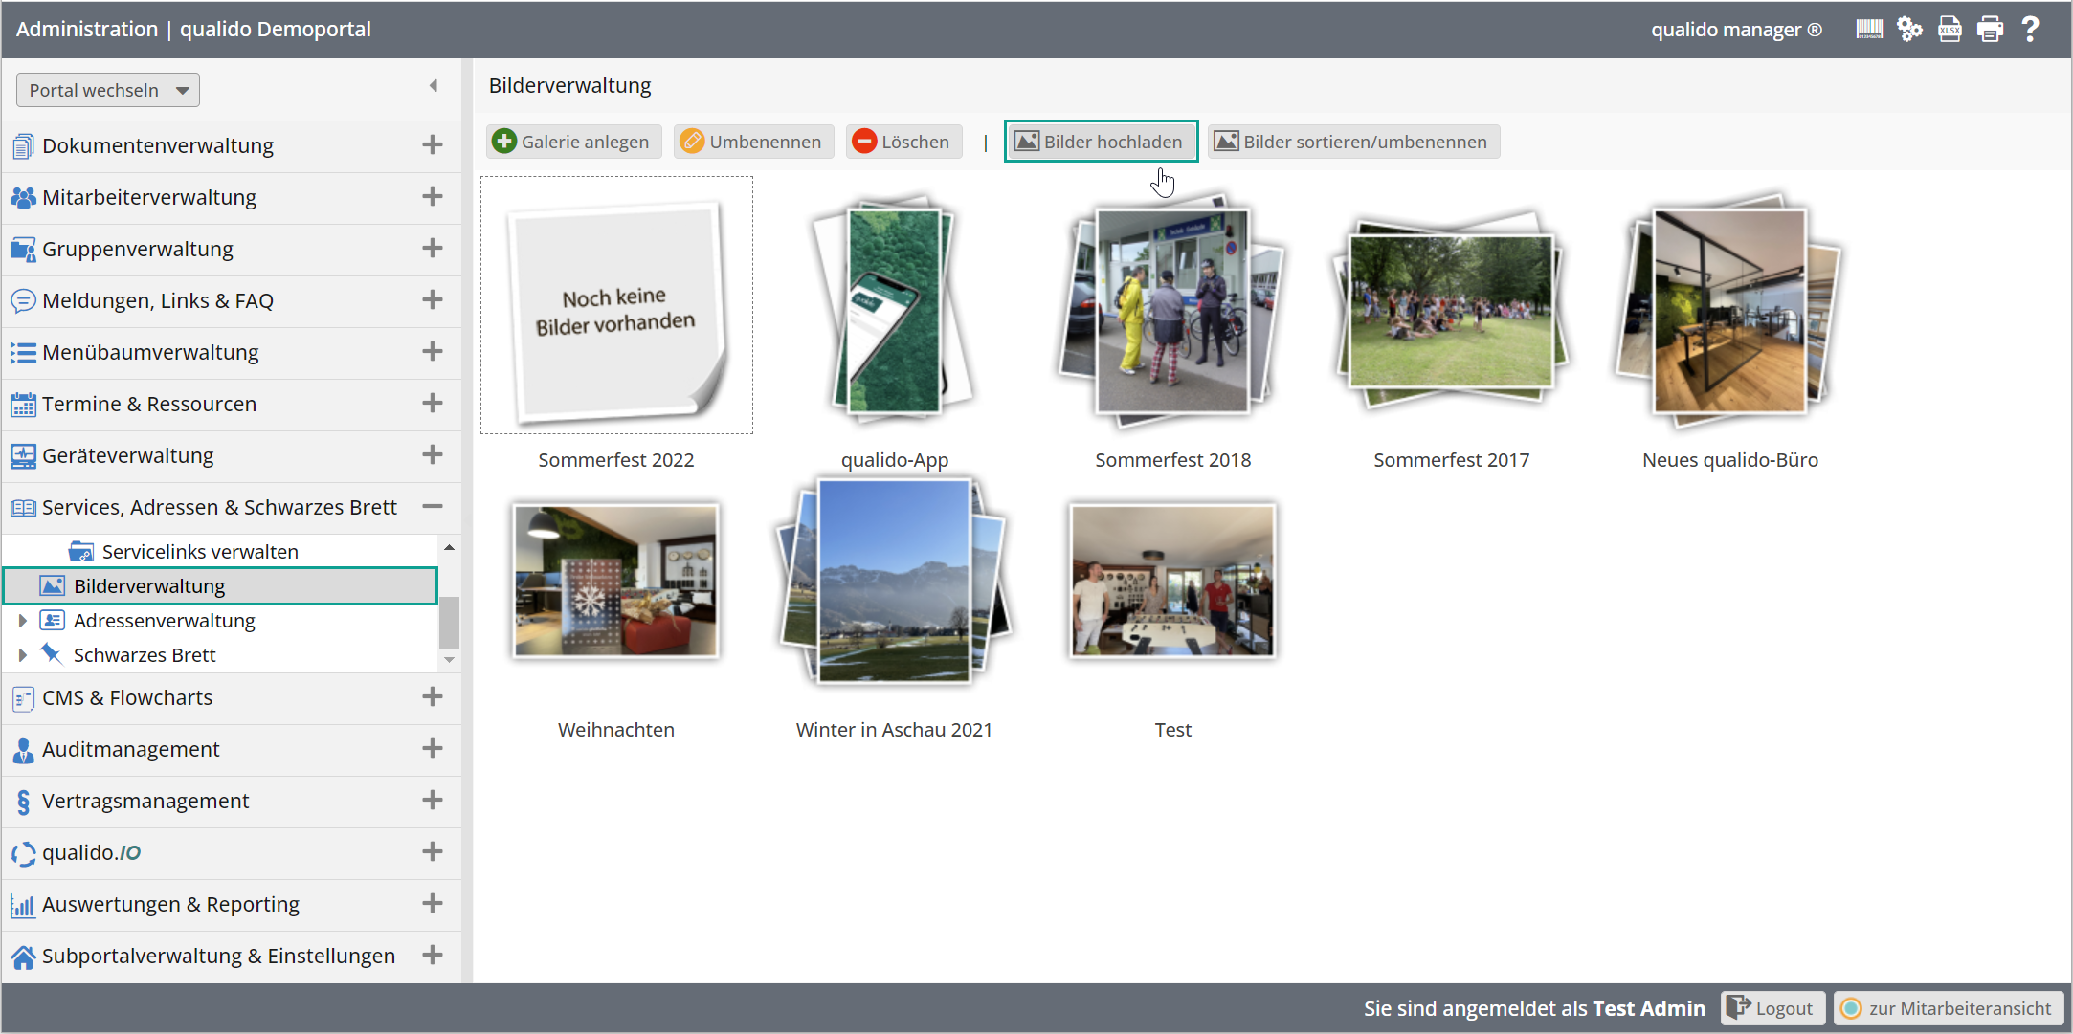Select the Test gallery thumbnail
The image size is (2073, 1034).
1172,581
